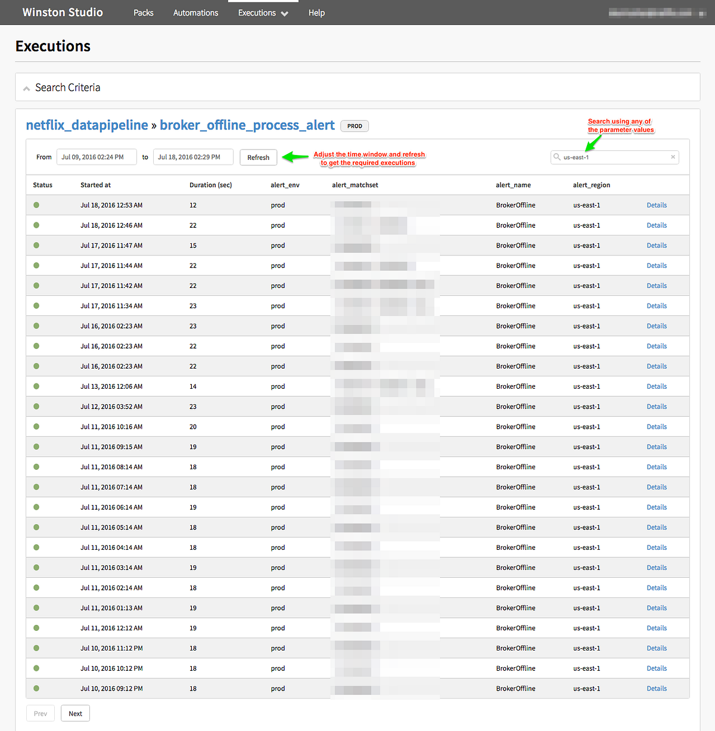Click green status dot for Jul 17 11:47 AM

click(36, 246)
